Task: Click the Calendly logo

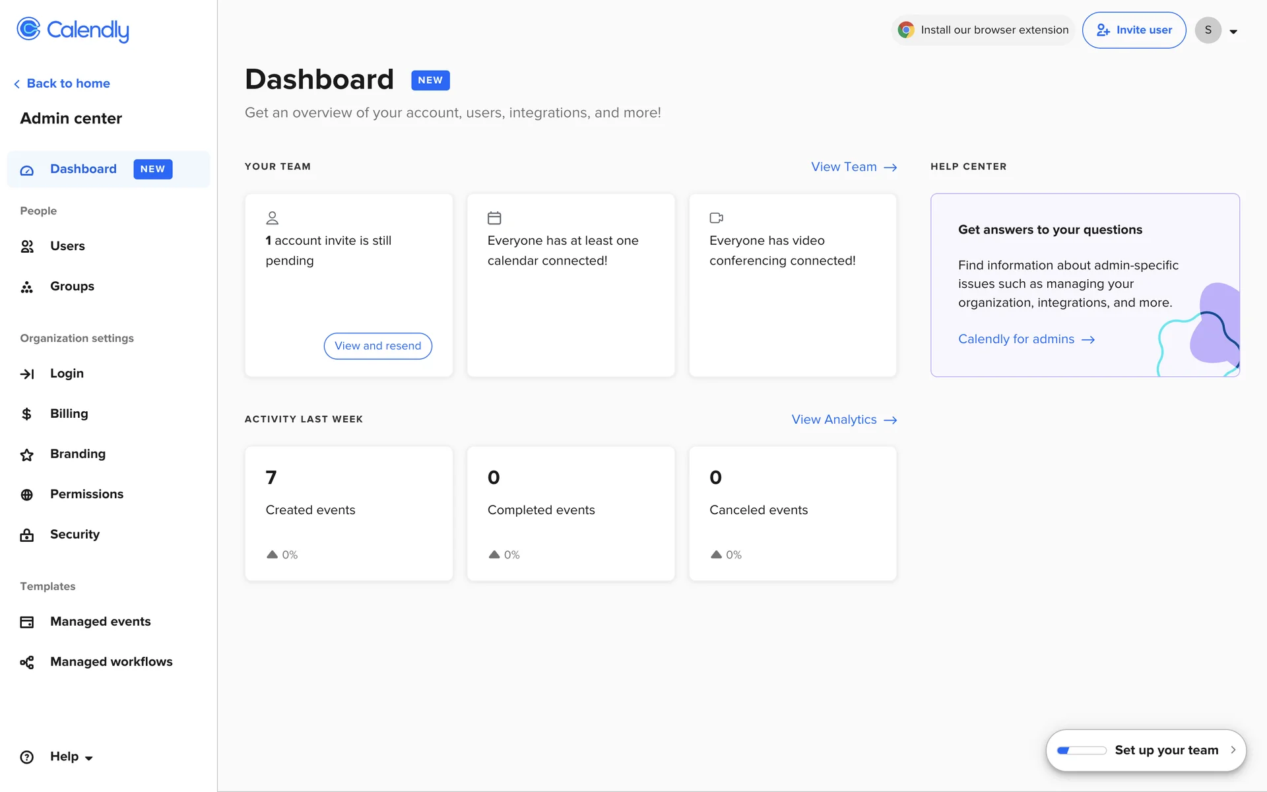Action: tap(73, 30)
